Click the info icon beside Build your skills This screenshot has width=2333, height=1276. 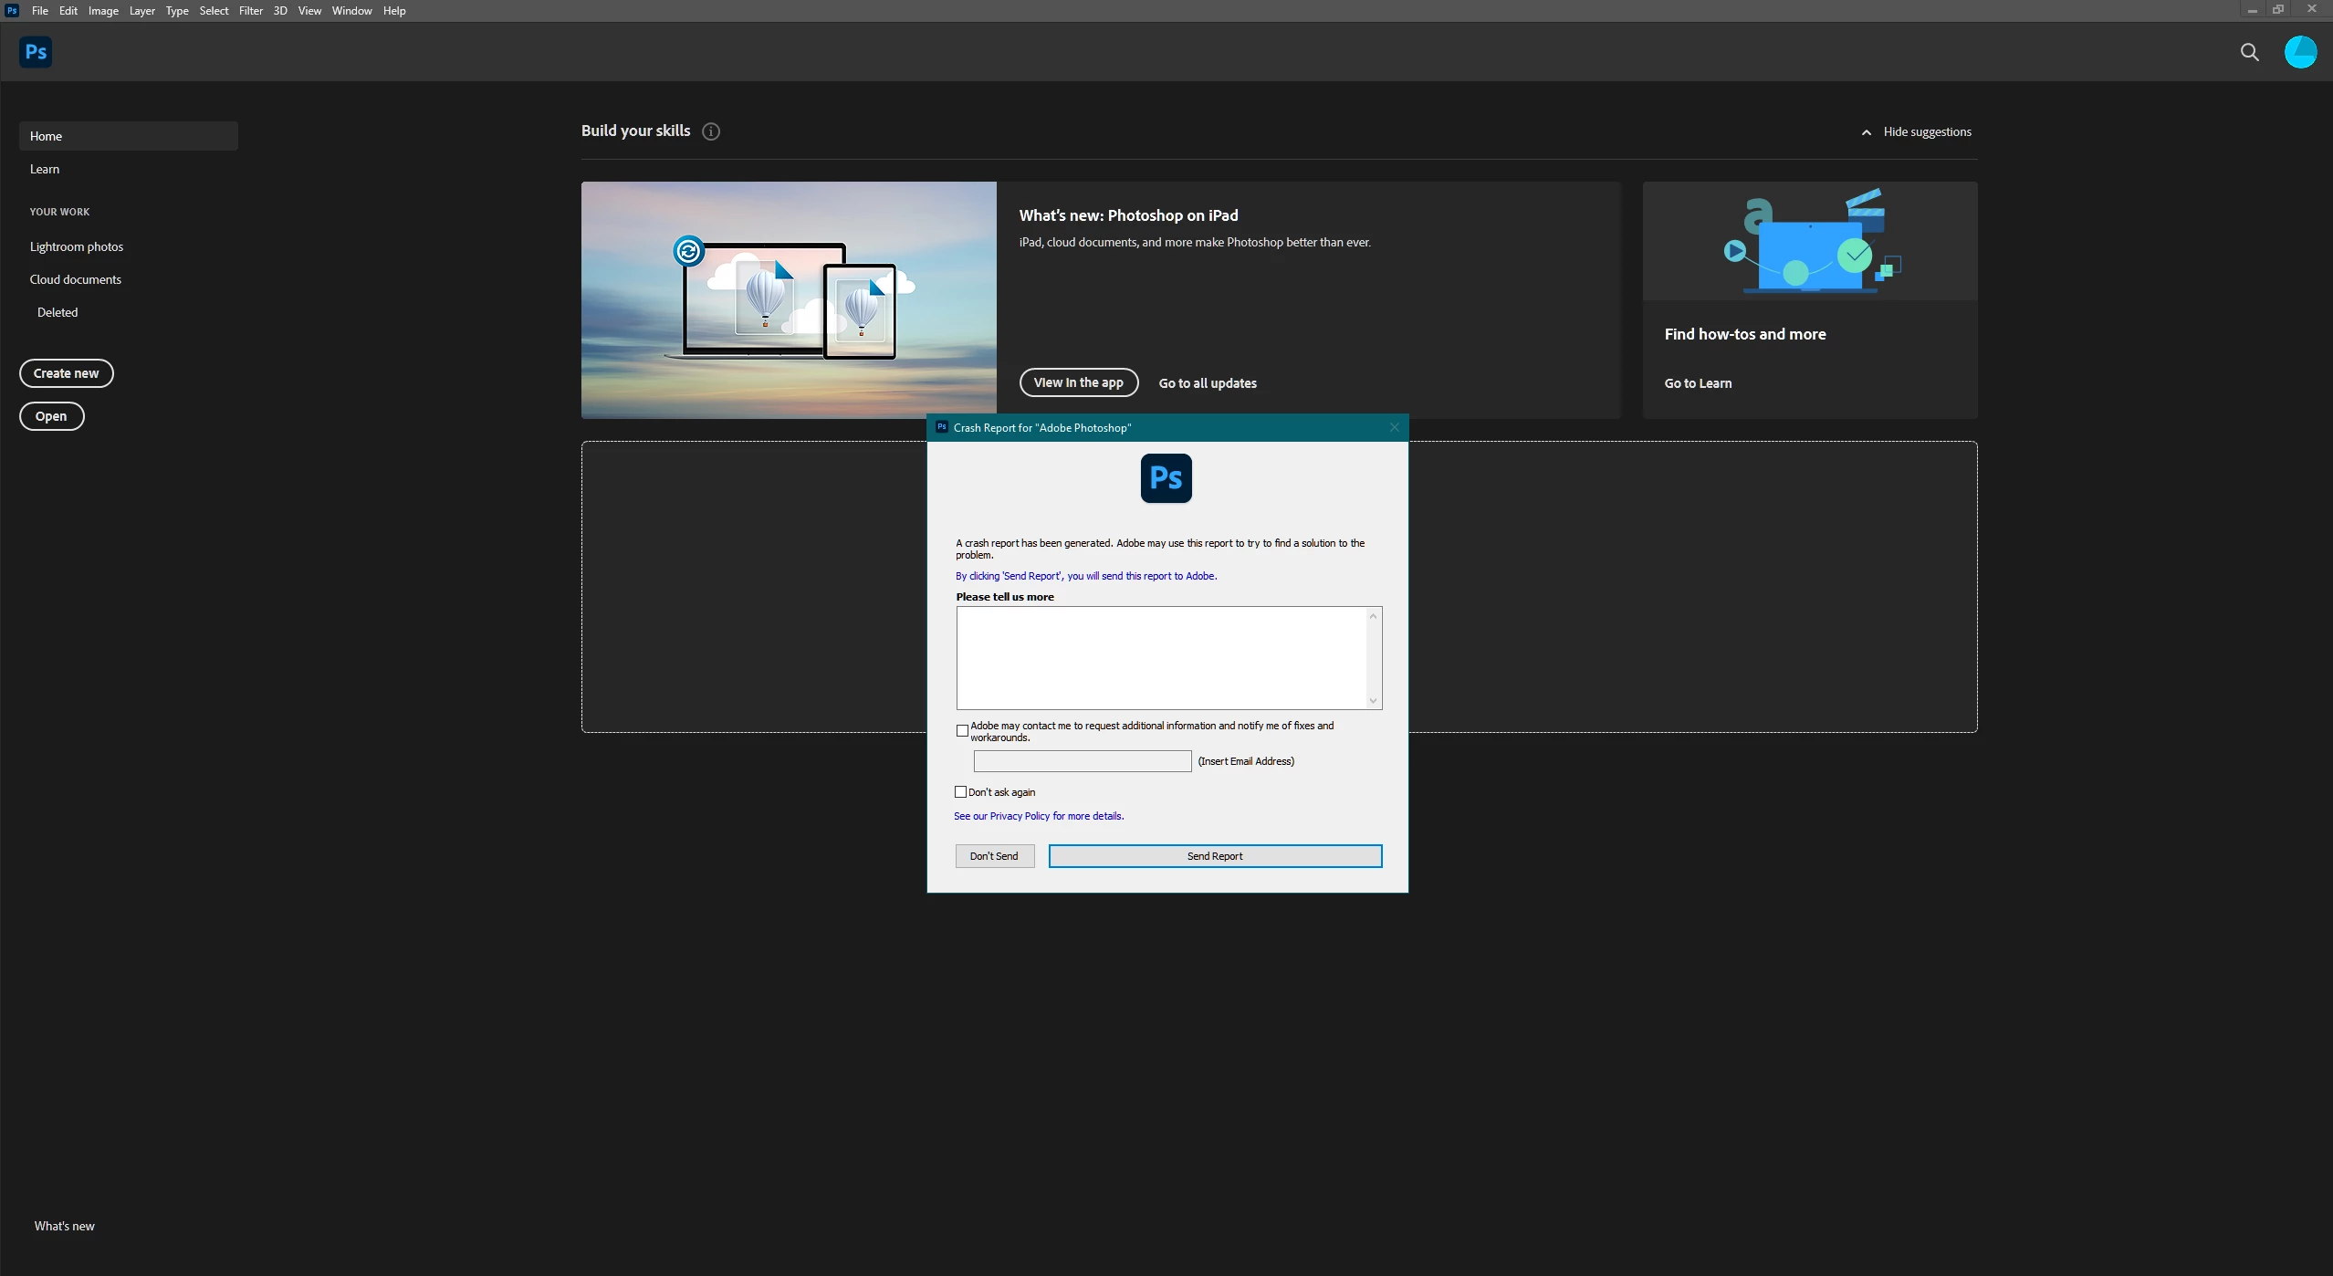click(x=711, y=131)
